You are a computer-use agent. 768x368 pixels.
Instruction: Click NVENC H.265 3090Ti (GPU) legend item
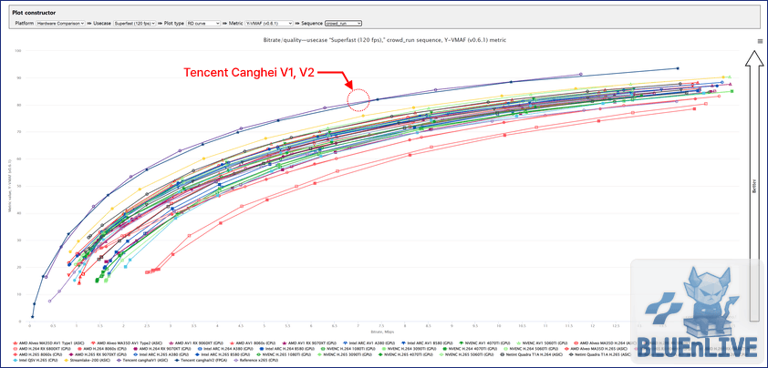345,354
